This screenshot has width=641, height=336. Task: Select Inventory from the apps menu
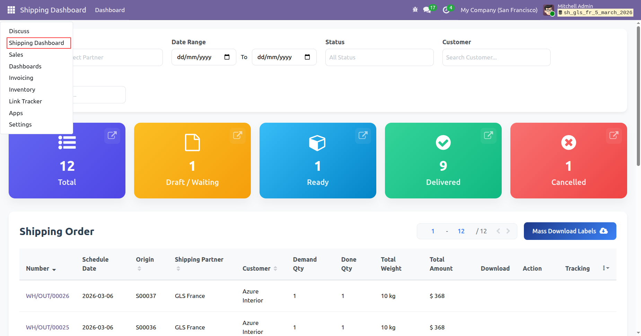(22, 90)
